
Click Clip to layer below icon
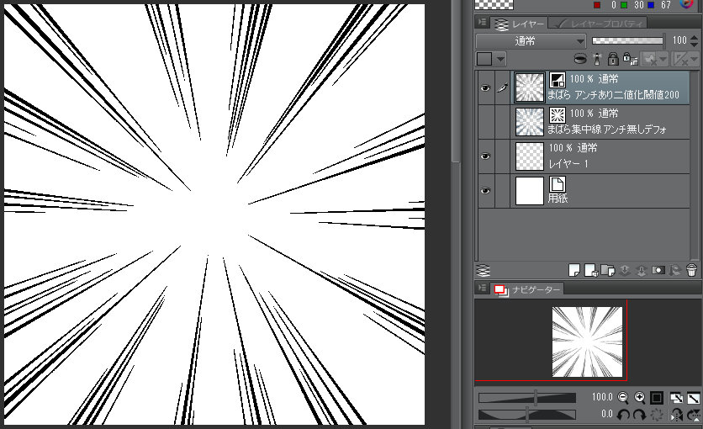click(580, 59)
